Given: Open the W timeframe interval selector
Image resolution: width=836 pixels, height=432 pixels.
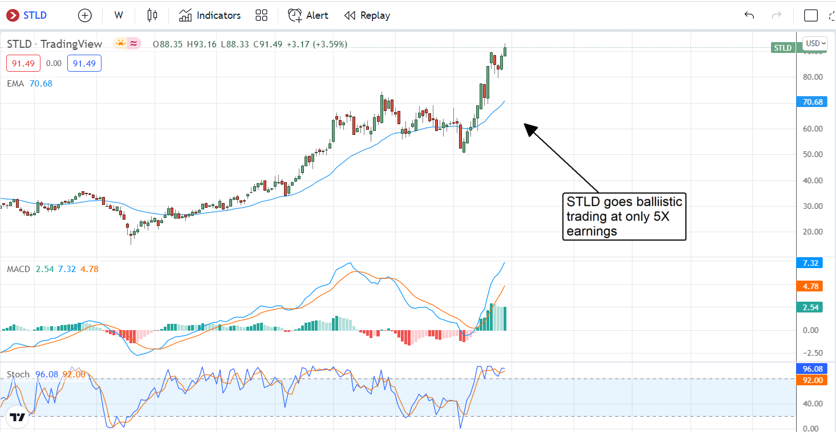Looking at the screenshot, I should tap(119, 15).
